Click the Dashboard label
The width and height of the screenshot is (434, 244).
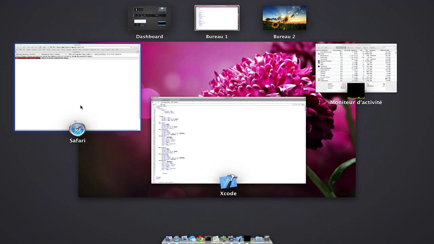click(x=150, y=37)
